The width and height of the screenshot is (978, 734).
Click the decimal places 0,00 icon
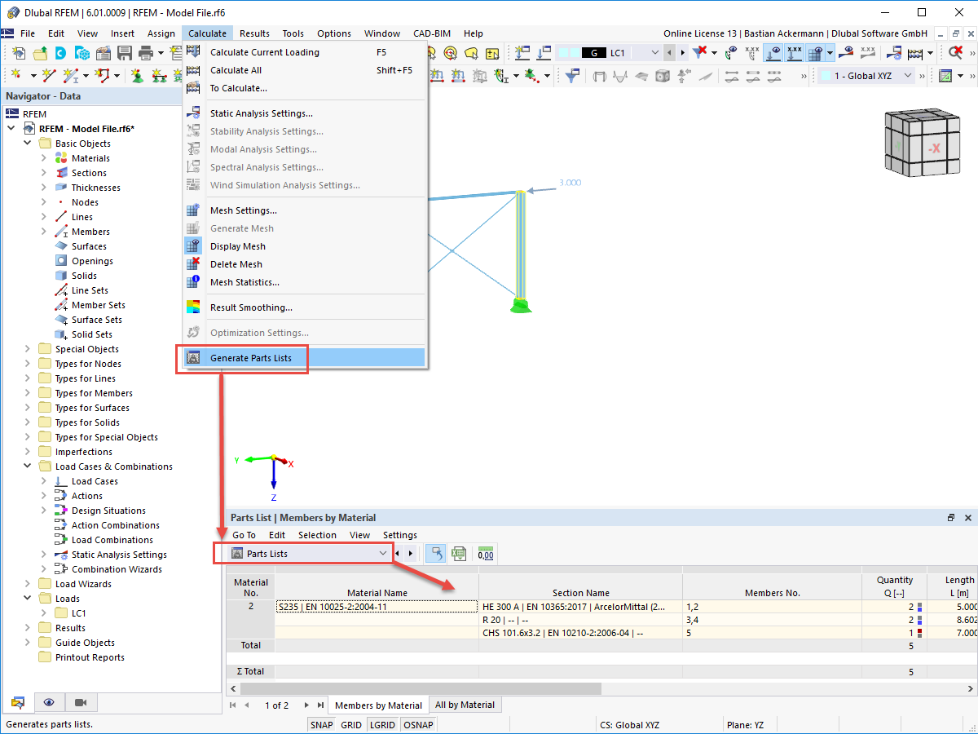(x=485, y=554)
